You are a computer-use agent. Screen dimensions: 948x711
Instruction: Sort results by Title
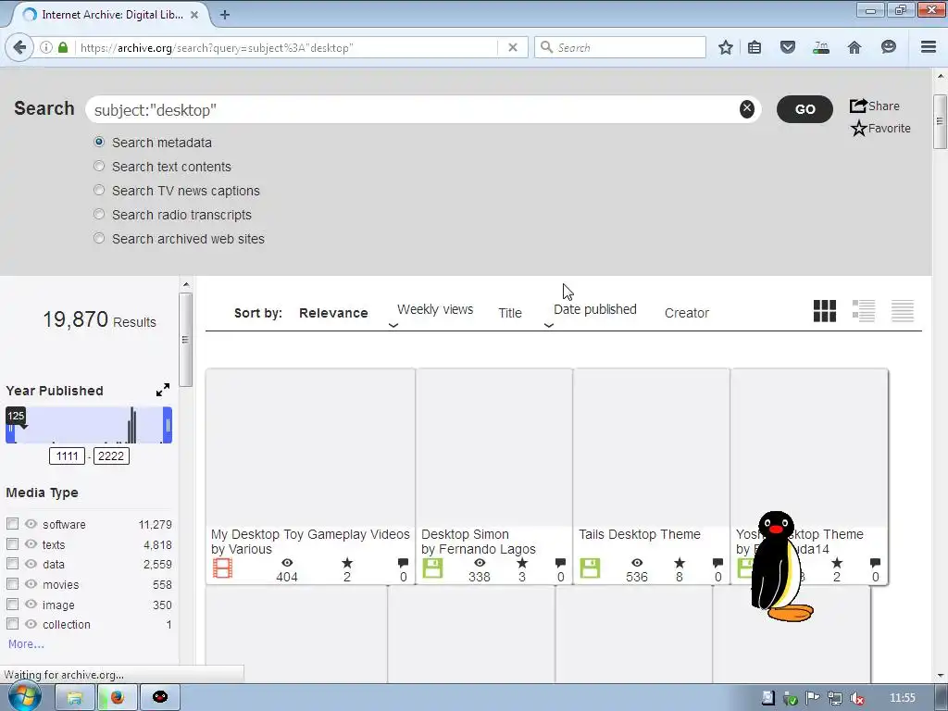pyautogui.click(x=510, y=313)
